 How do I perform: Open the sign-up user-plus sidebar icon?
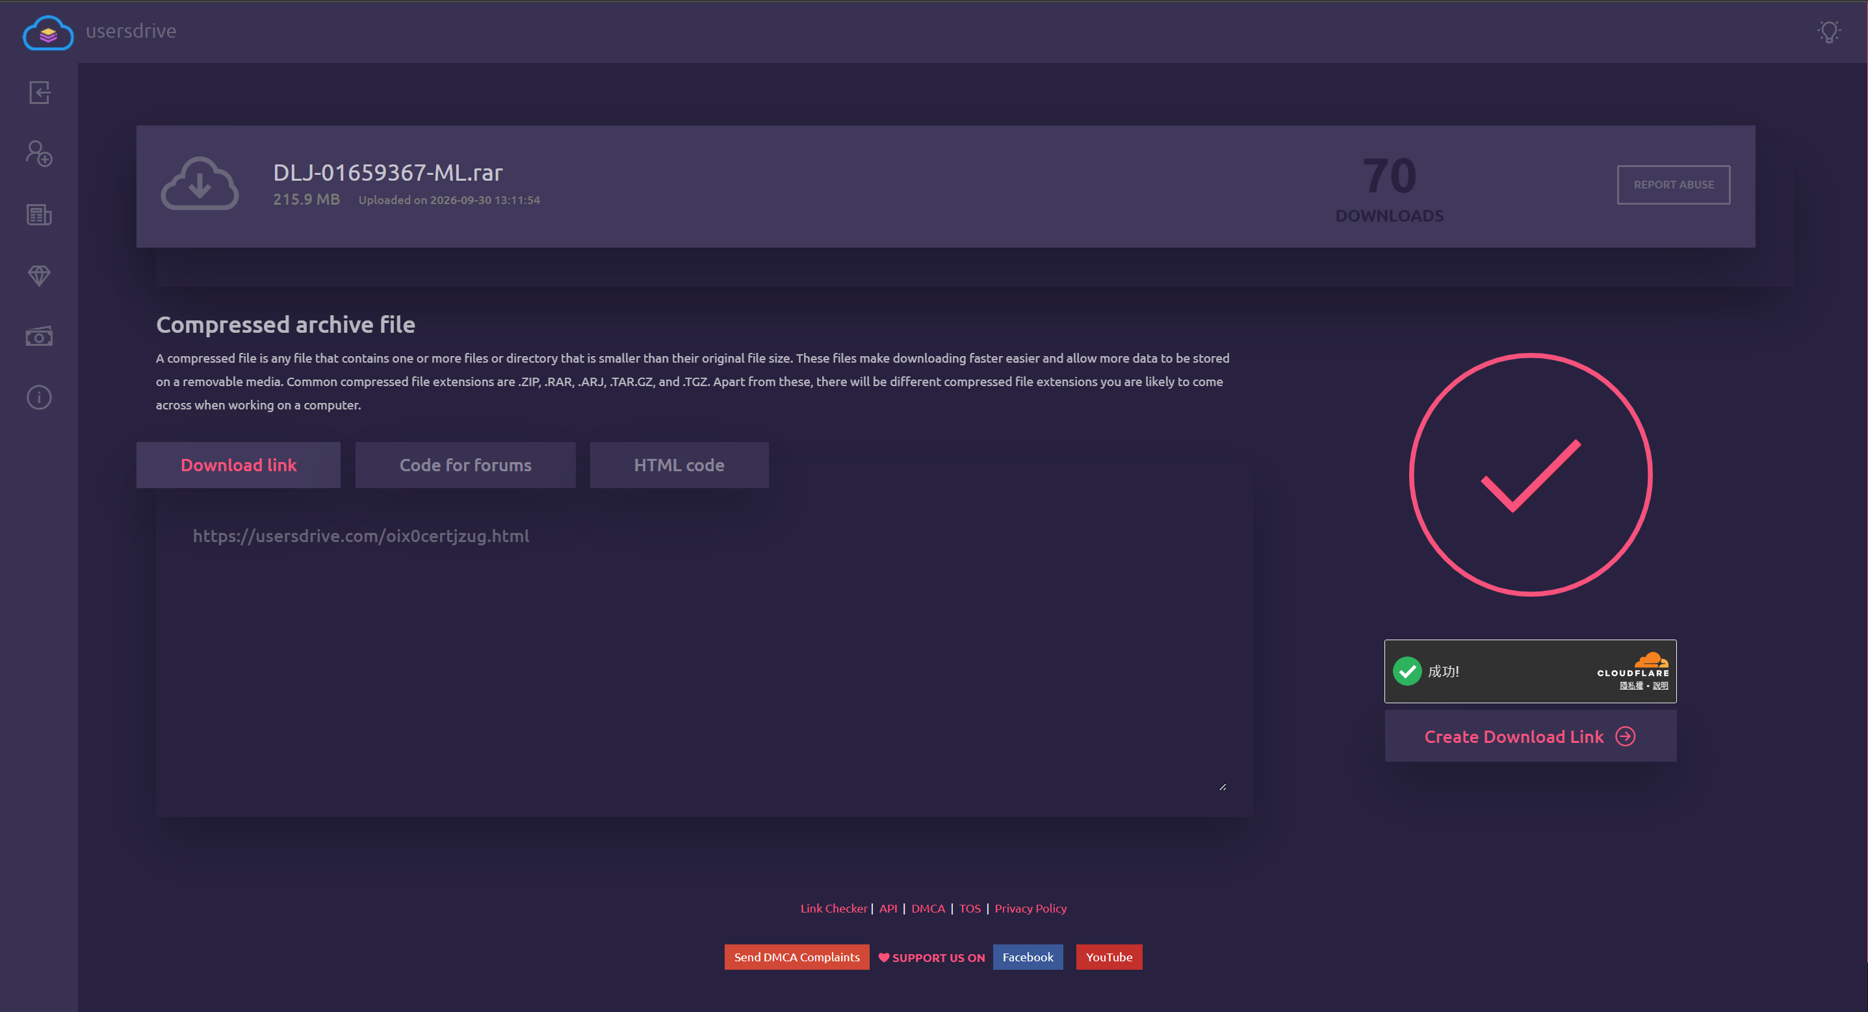point(39,153)
